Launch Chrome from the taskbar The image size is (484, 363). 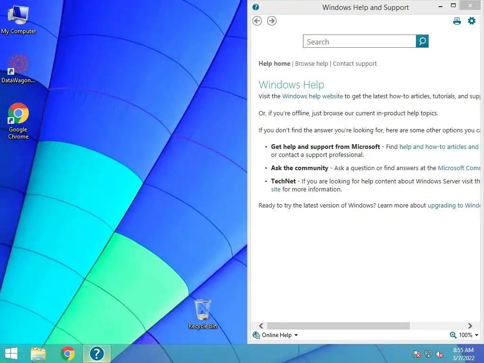click(67, 354)
